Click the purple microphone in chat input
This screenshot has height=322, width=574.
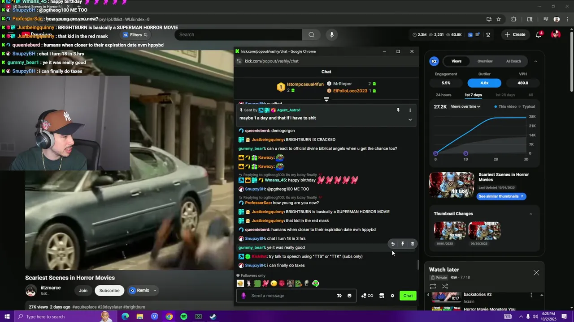tap(244, 296)
